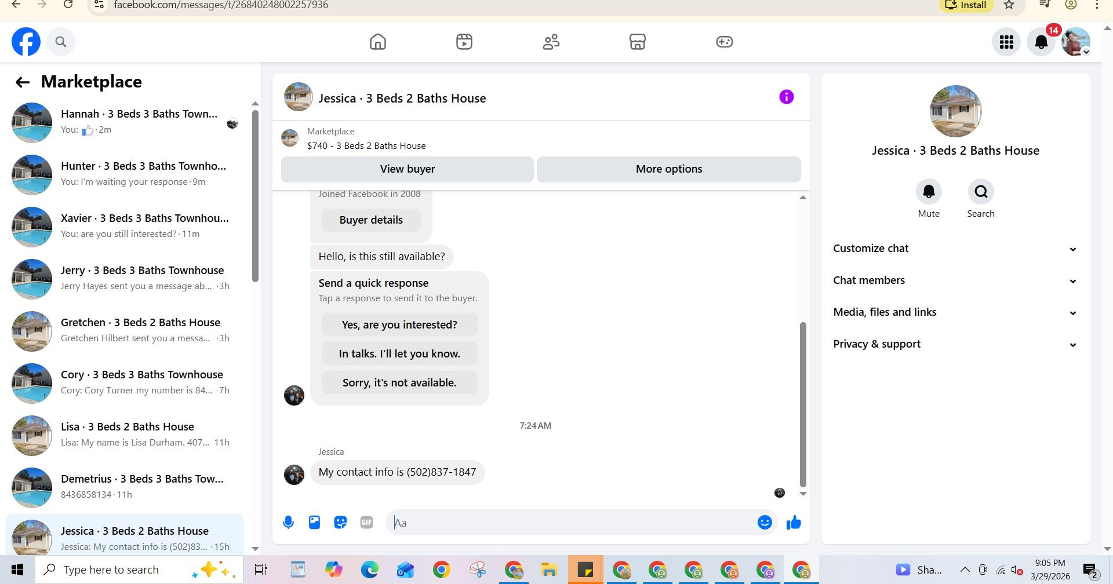
Task: Click the conversation list scrollbar thumb
Action: (x=255, y=196)
